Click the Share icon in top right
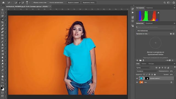This screenshot has width=176, height=99. point(174,2)
